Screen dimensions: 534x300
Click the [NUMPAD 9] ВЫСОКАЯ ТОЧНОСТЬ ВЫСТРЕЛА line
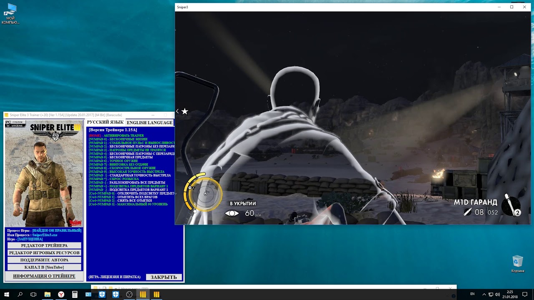point(126,172)
